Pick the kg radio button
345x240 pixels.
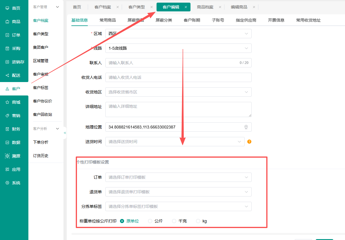(x=198, y=221)
